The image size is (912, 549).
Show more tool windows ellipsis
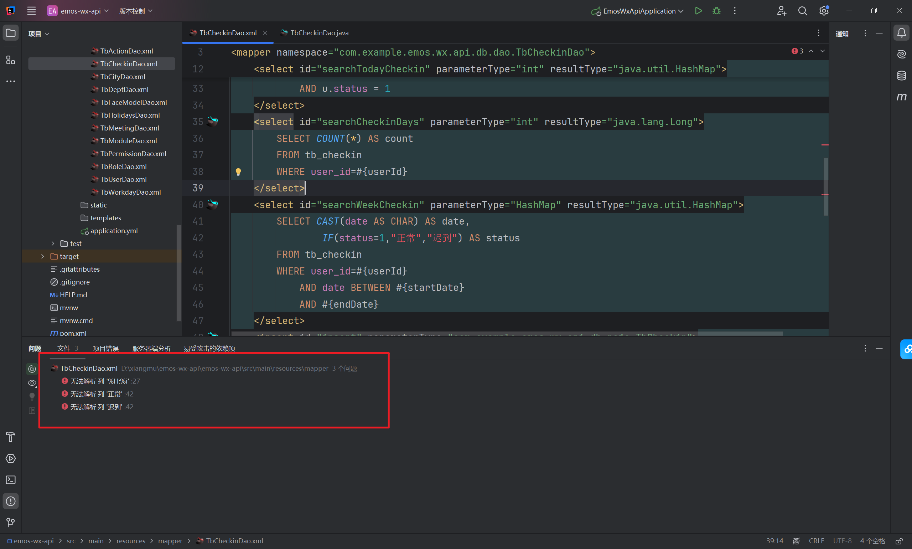(x=11, y=81)
